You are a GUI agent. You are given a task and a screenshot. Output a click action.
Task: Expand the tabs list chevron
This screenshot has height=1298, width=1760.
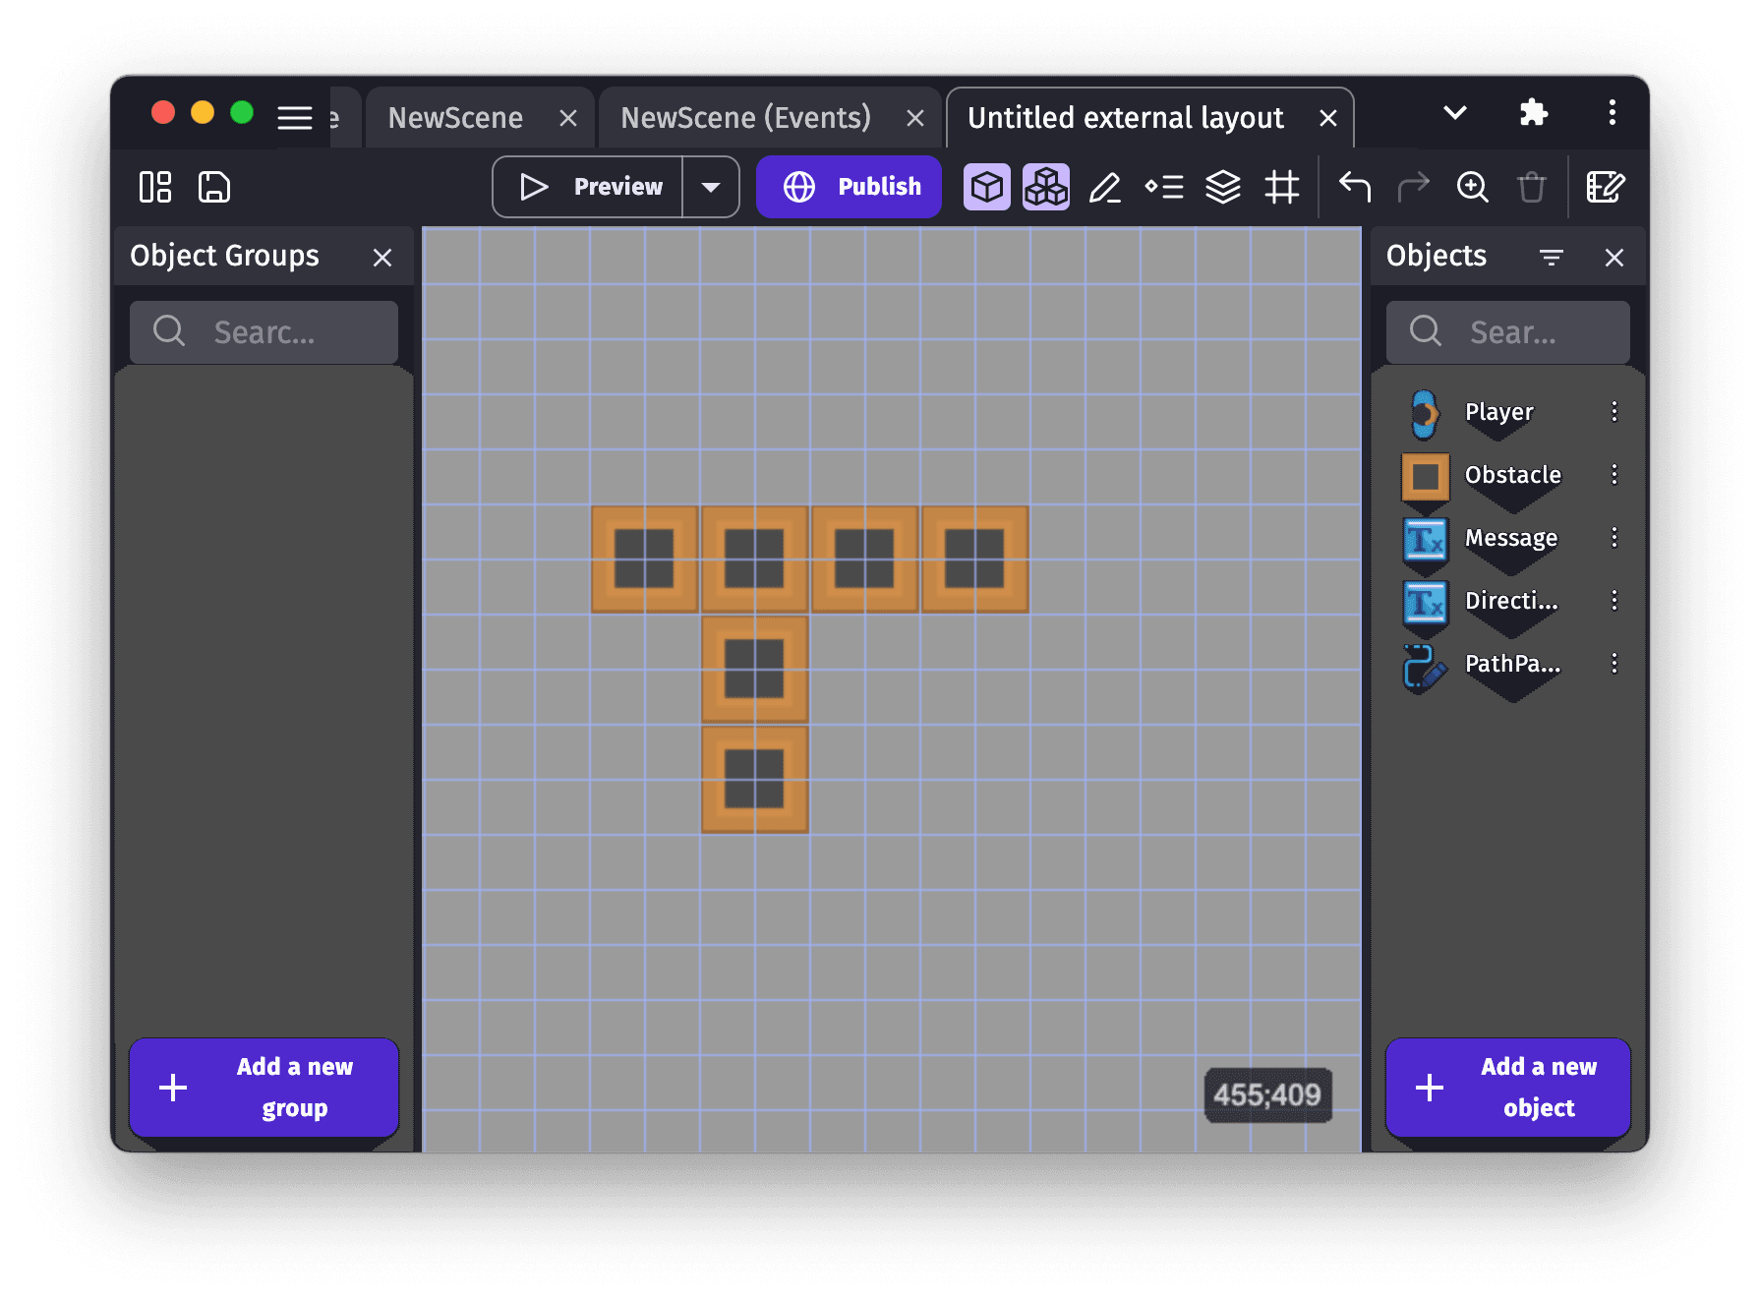pyautogui.click(x=1455, y=113)
